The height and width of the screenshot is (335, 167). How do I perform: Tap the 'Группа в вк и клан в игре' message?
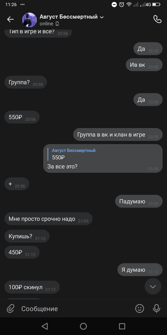(x=118, y=135)
